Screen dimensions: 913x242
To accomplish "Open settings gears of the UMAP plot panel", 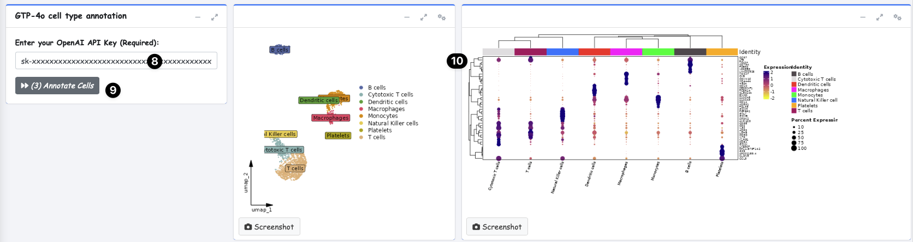I will tap(441, 17).
